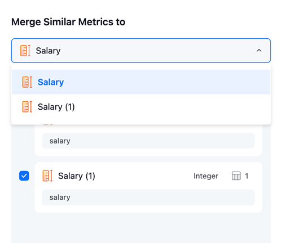The height and width of the screenshot is (243, 282).
Task: Click the ruler icon next to Salary (1) option
Action: 27,107
